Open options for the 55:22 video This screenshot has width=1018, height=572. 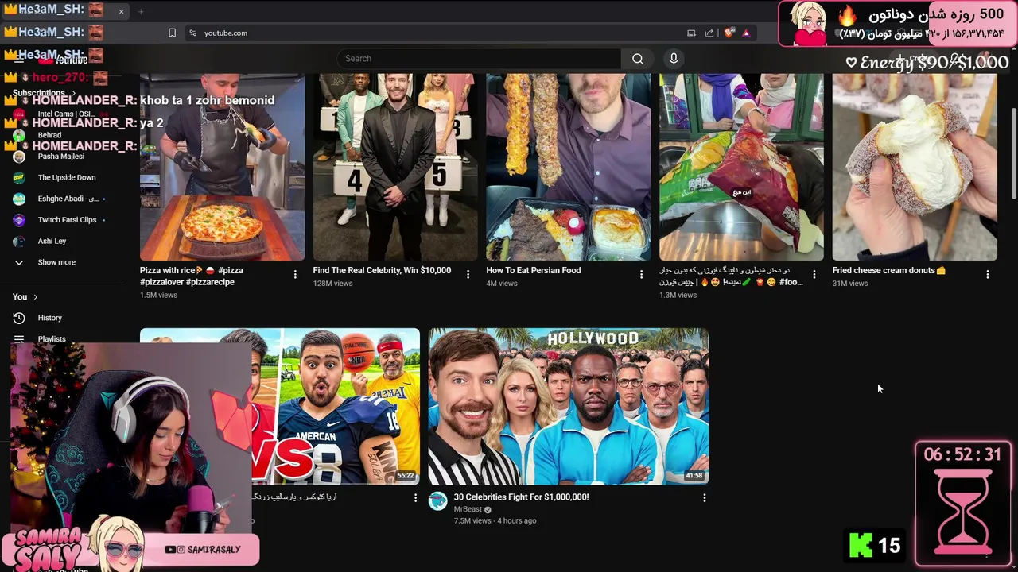(x=415, y=498)
